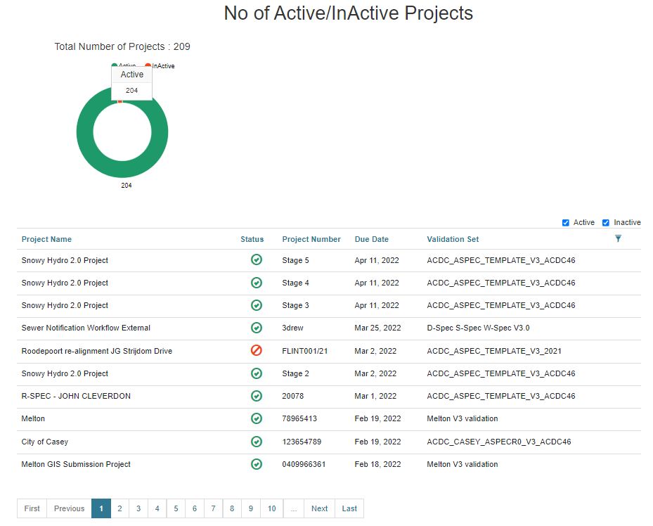Toggle the Inactive checkbox
Image resolution: width=653 pixels, height=526 pixels.
click(x=606, y=223)
